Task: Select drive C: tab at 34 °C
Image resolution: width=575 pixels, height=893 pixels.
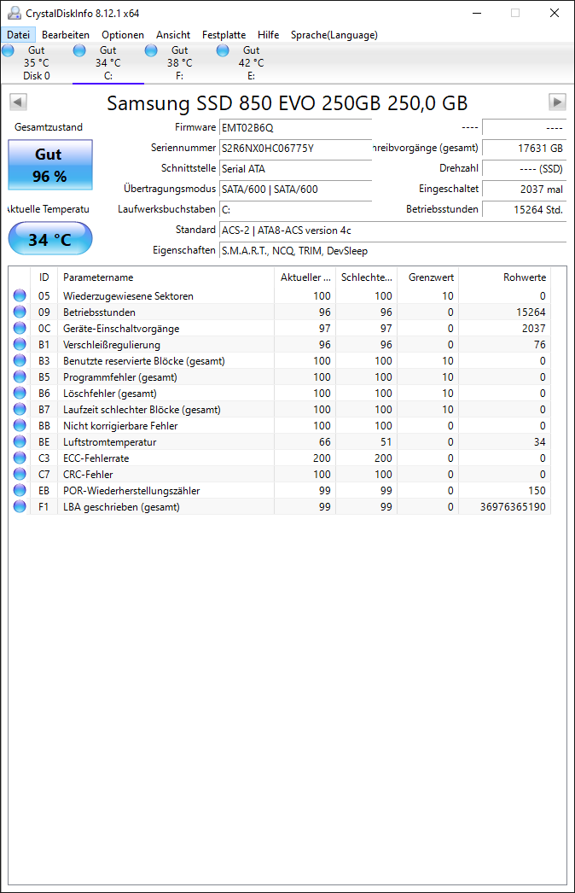Action: 108,63
